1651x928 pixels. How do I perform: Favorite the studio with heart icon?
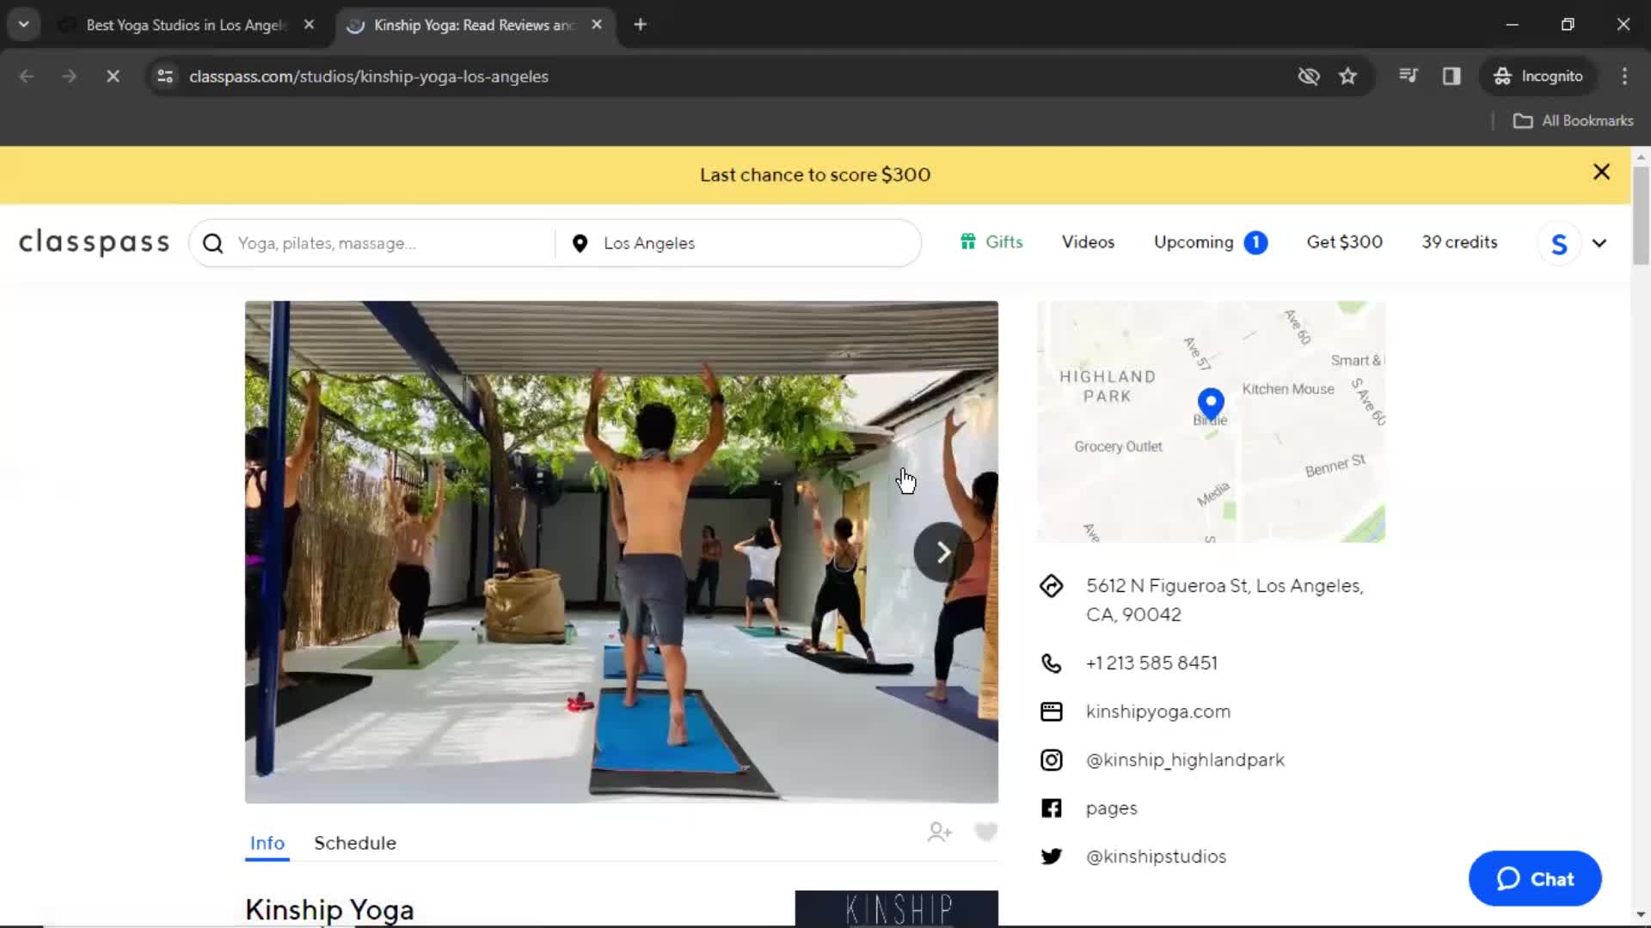tap(986, 832)
